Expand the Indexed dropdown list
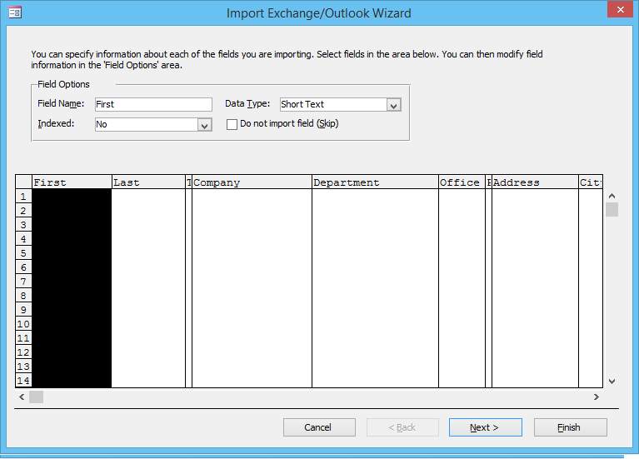639x459 pixels. pos(204,125)
